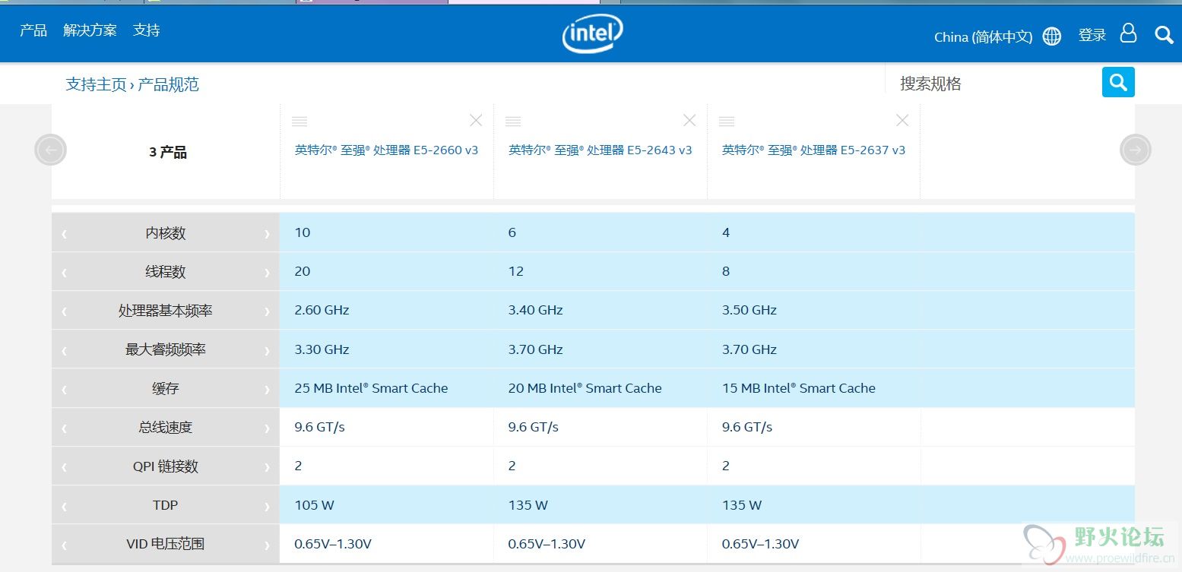Go to previous products with left arrow
Screen dimensions: 1182x572
(51, 150)
